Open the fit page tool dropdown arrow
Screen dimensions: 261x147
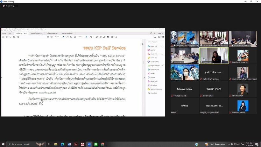click(88, 37)
